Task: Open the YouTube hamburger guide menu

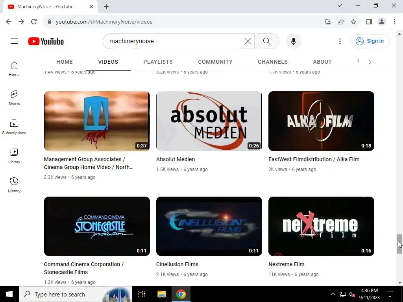Action: (14, 41)
